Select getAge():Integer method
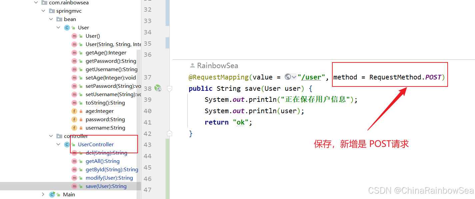The width and height of the screenshot is (475, 199). point(106,53)
